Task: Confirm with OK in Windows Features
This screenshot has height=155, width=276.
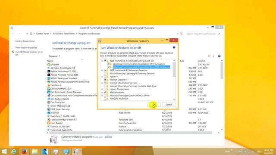Action: point(154,105)
